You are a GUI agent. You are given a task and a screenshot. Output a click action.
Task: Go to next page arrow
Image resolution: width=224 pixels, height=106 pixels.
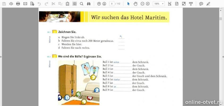[104, 4]
